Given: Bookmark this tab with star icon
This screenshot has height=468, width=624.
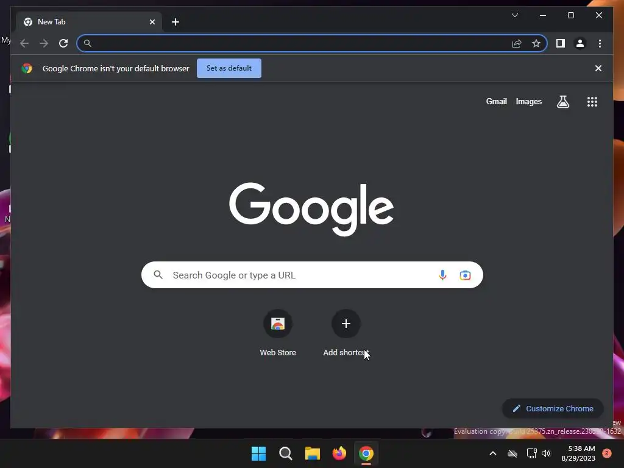Looking at the screenshot, I should click(536, 43).
